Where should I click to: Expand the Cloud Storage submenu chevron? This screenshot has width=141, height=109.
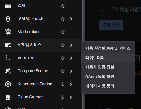71,97
